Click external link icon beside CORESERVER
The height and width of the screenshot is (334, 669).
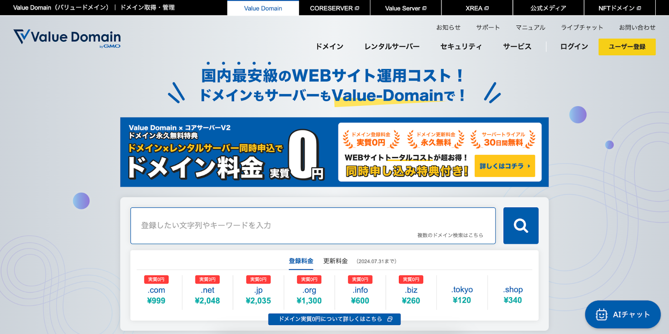click(357, 8)
